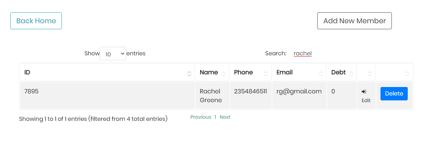This screenshot has height=155, width=424.
Task: Focus the Search field containing rachel
Action: [x=303, y=54]
